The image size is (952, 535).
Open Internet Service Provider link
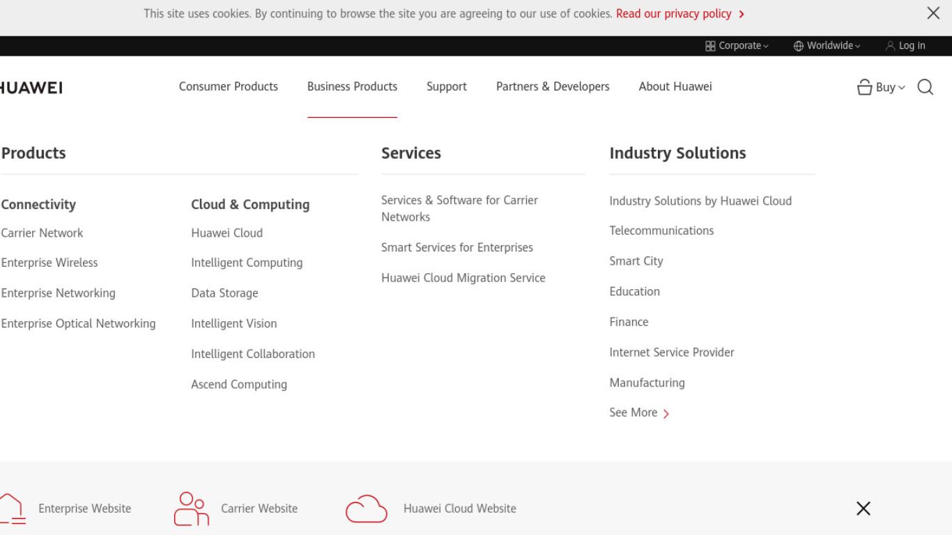672,352
